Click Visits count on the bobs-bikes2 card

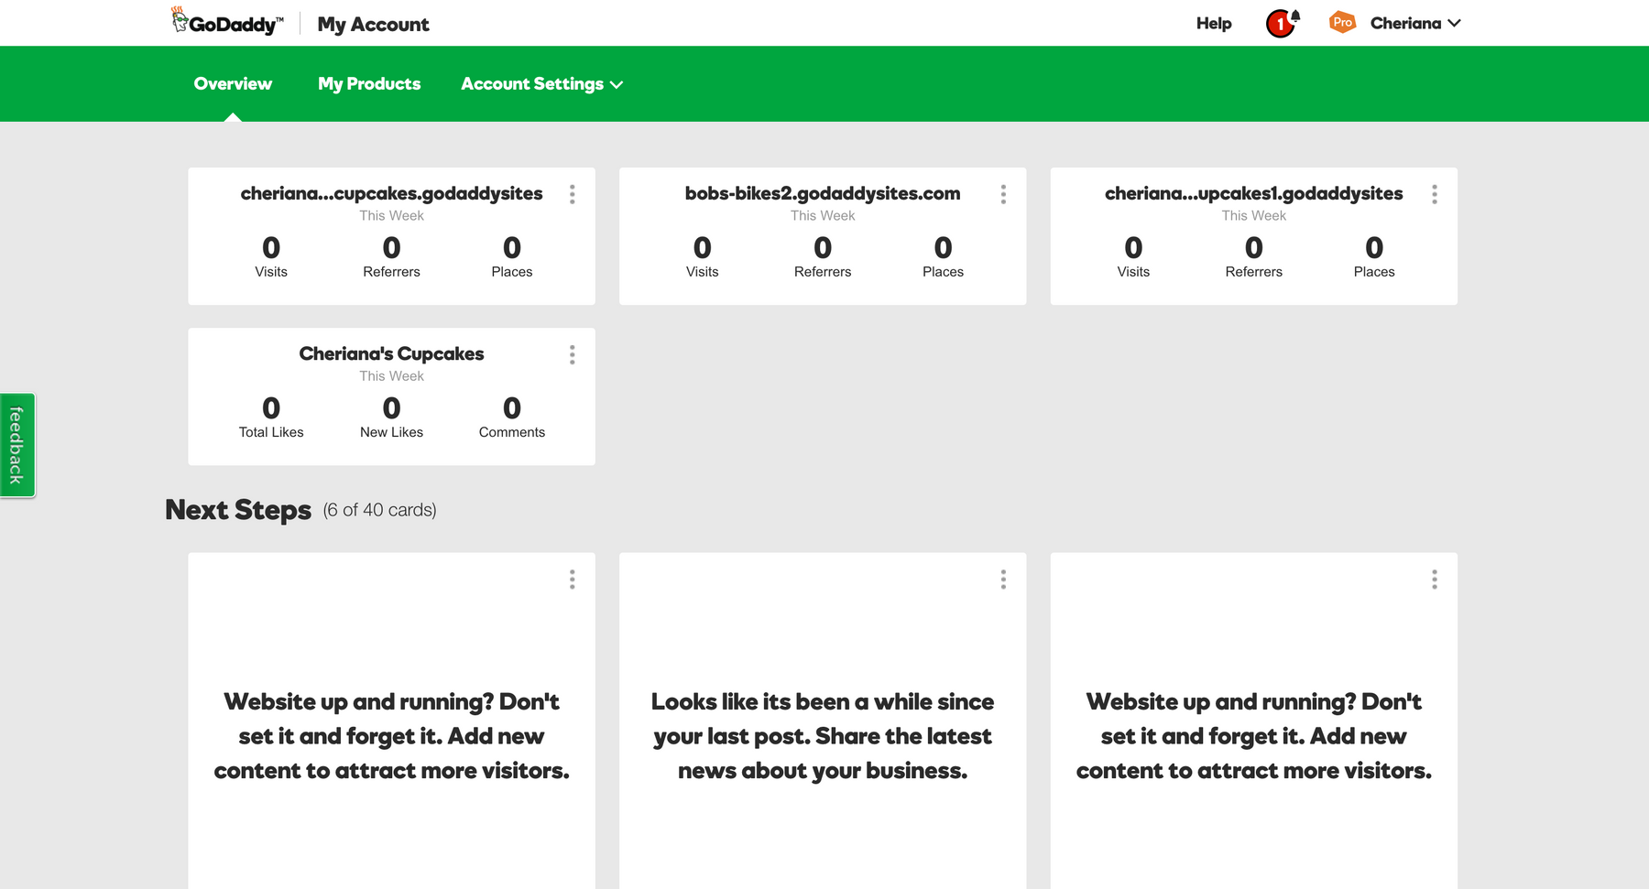pos(702,256)
